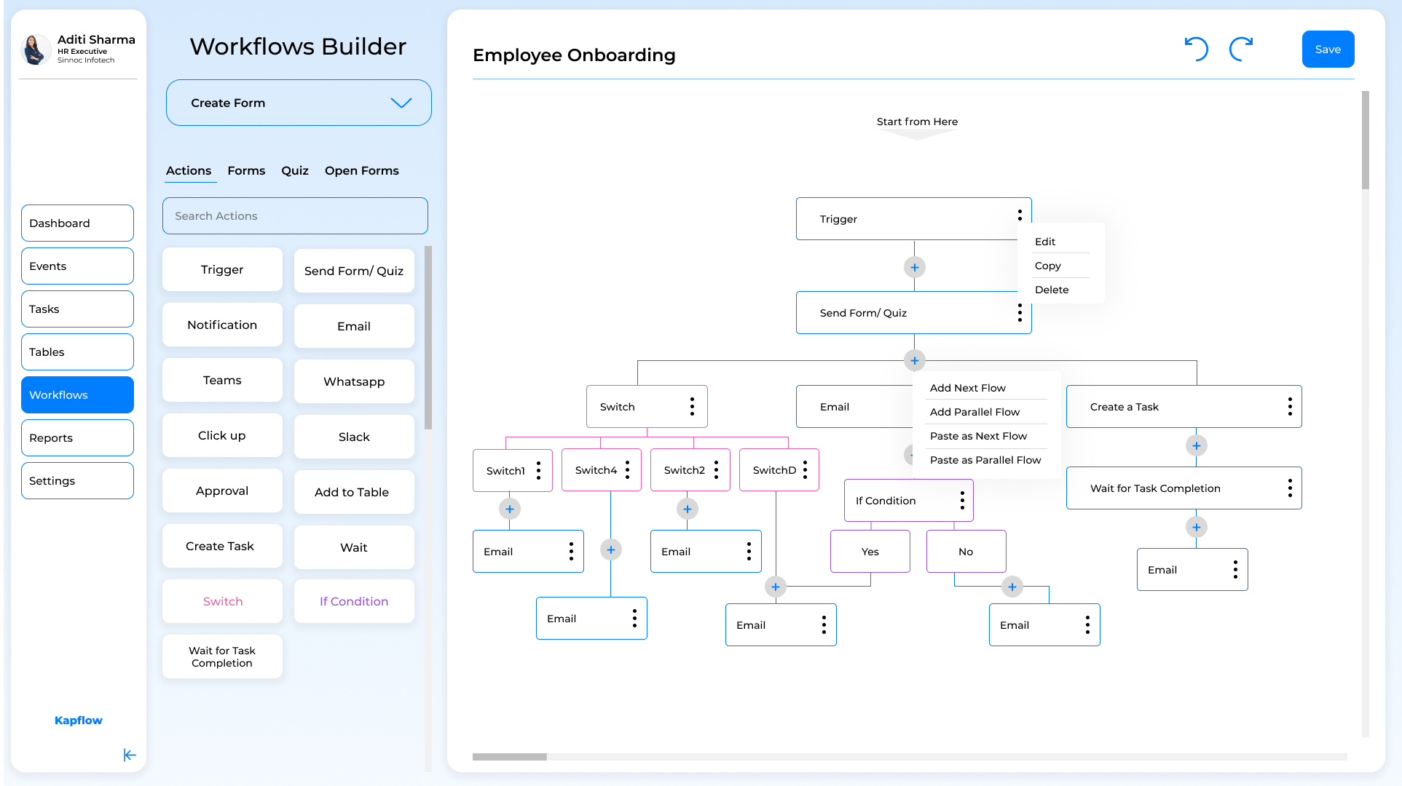The height and width of the screenshot is (786, 1402).
Task: Switch to the Open Forms tab
Action: [x=362, y=170]
